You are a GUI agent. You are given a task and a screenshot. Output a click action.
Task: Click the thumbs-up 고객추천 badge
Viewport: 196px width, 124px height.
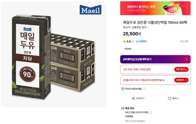pyautogui.click(x=142, y=41)
